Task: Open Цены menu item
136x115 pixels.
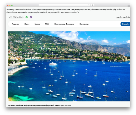Action: click(x=37, y=24)
